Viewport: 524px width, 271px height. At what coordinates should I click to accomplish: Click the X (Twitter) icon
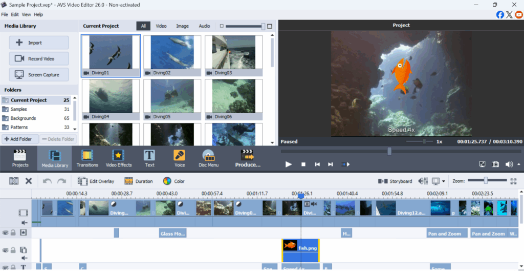coord(509,14)
